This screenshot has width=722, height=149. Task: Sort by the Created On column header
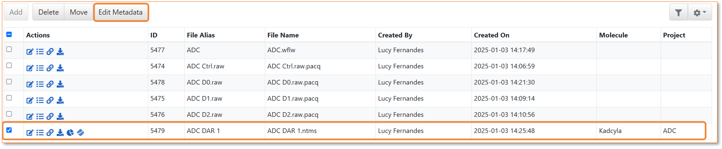491,35
